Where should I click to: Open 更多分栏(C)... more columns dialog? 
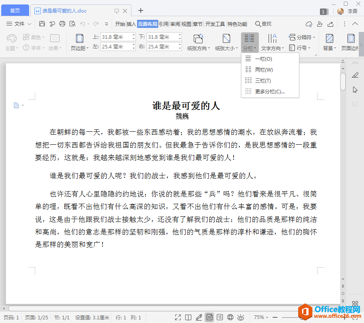pyautogui.click(x=270, y=91)
